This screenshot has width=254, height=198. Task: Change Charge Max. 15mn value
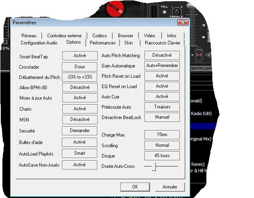coord(162,135)
